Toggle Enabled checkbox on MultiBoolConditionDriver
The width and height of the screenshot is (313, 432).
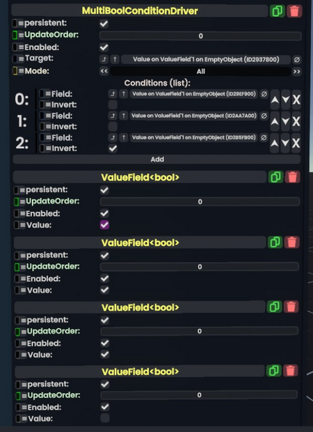point(104,47)
